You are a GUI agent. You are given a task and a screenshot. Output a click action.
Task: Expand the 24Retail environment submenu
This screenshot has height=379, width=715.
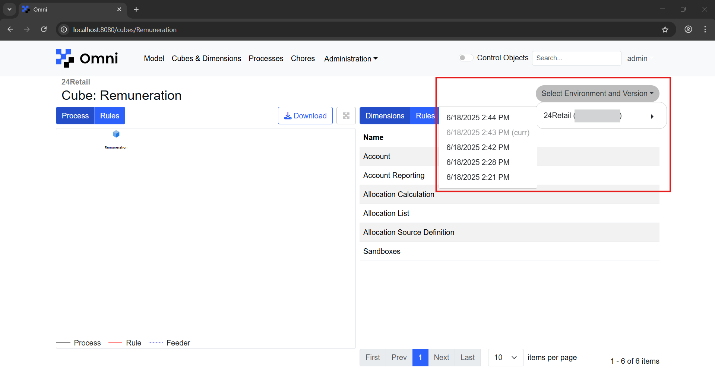[601, 116]
